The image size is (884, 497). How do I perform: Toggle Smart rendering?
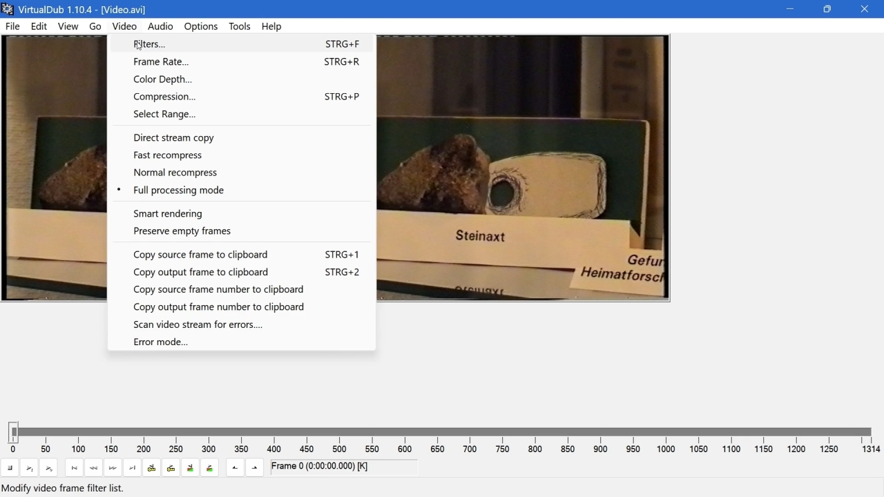click(x=242, y=214)
